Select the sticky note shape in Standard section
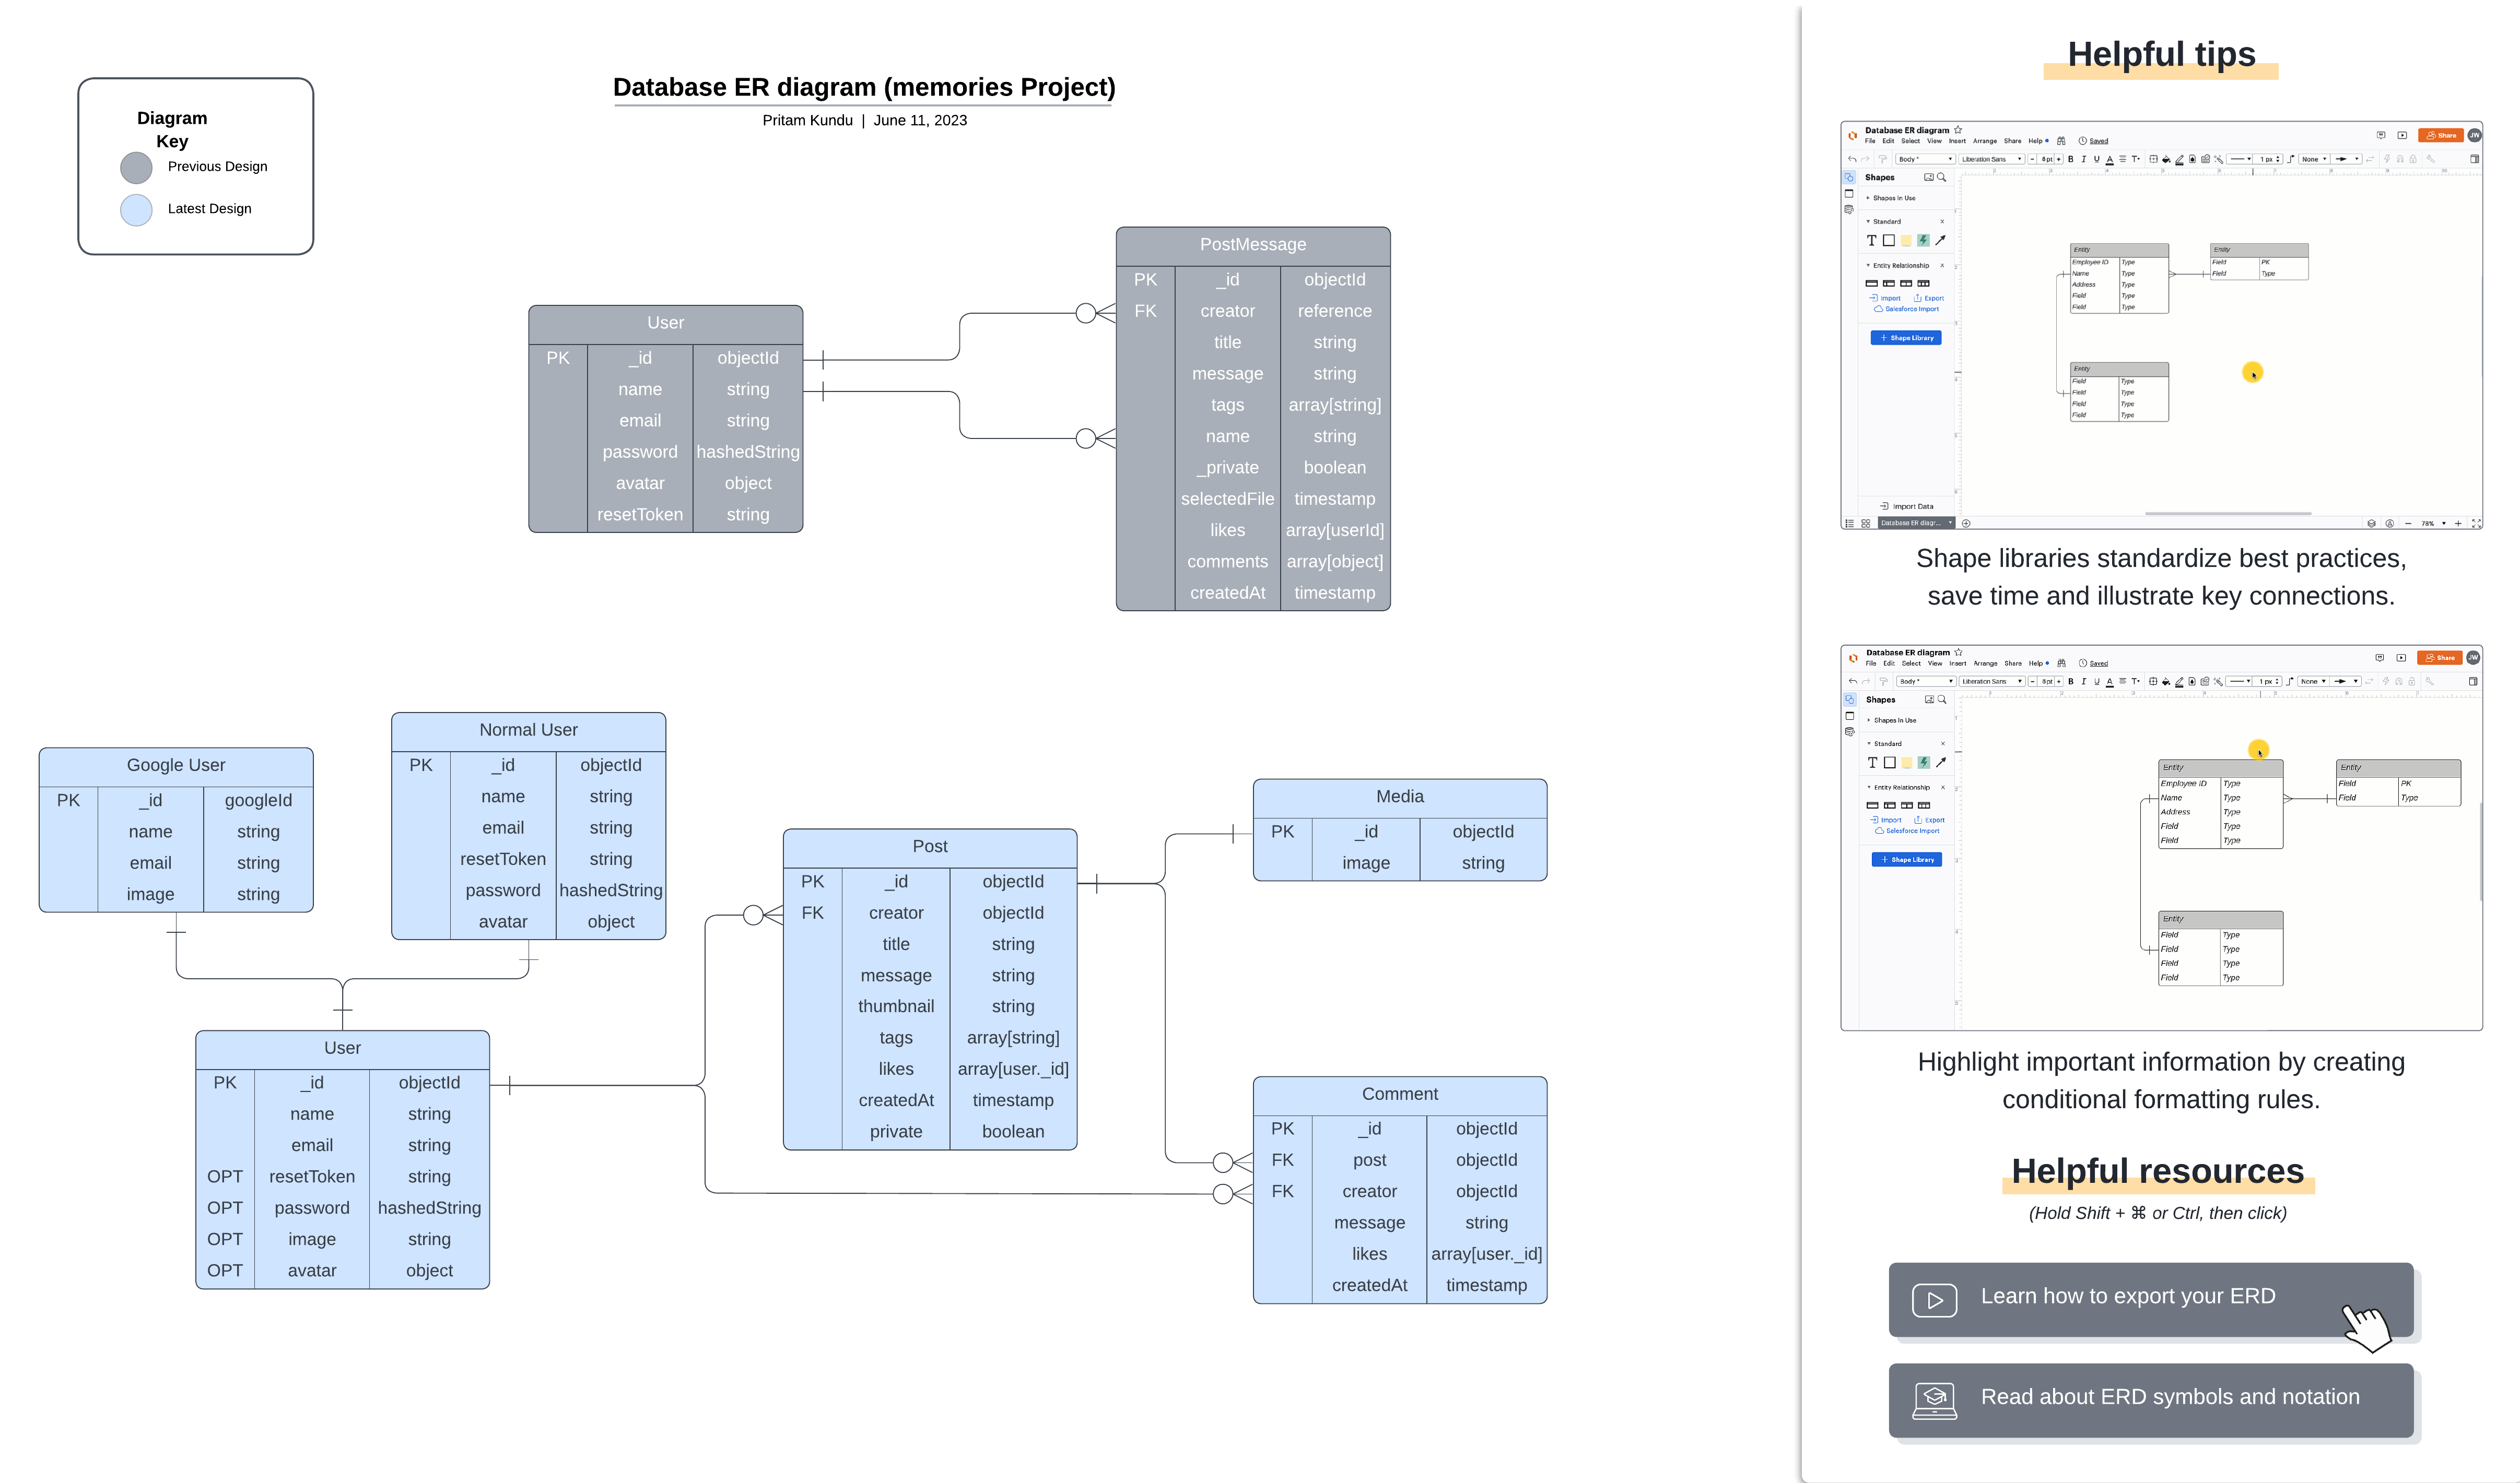The width and height of the screenshot is (2520, 1483). tap(1906, 240)
